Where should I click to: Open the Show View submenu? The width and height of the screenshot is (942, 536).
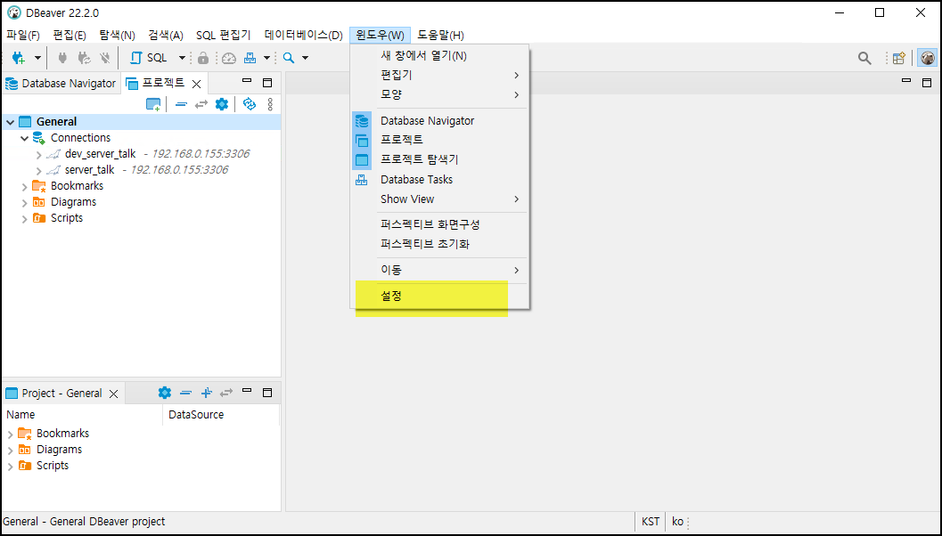[439, 199]
